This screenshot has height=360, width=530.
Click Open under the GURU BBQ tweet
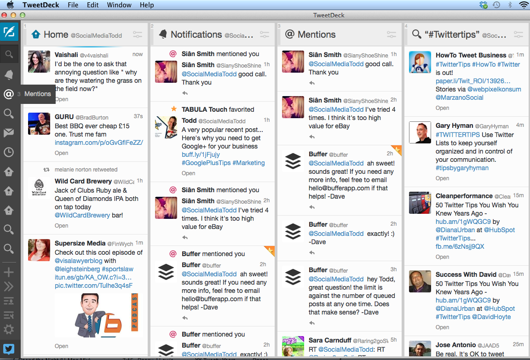61,153
